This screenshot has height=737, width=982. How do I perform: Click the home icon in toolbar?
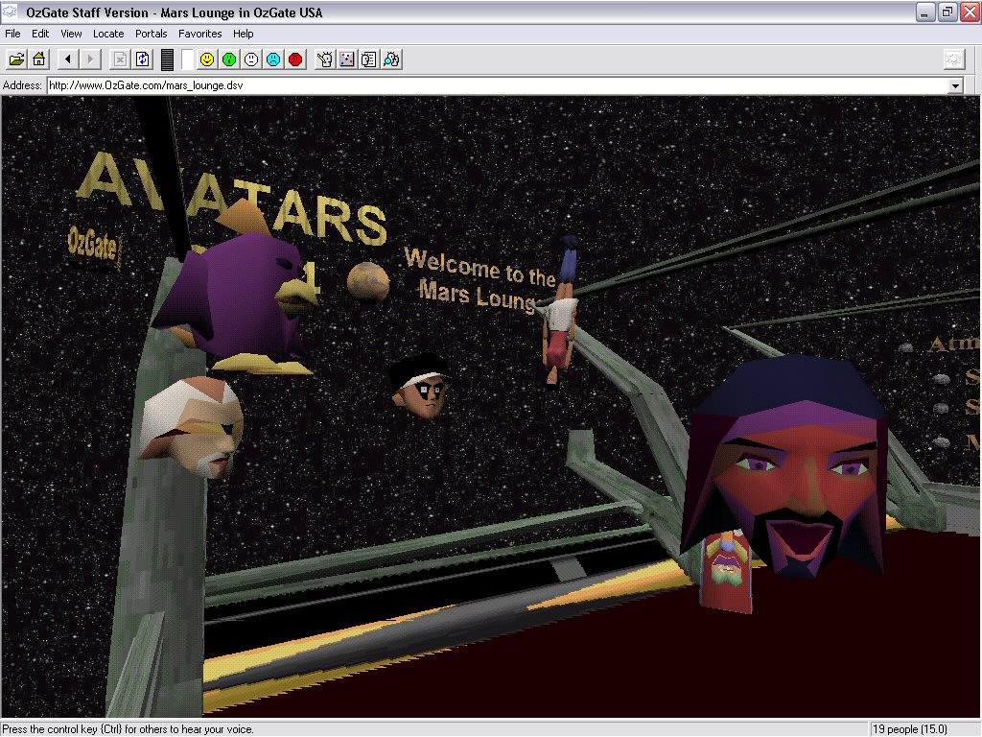click(x=39, y=59)
